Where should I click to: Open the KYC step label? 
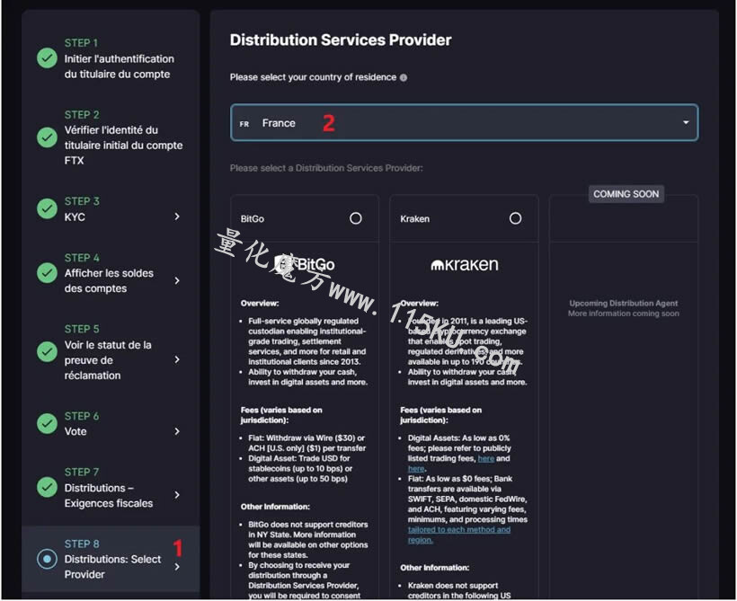(x=75, y=217)
